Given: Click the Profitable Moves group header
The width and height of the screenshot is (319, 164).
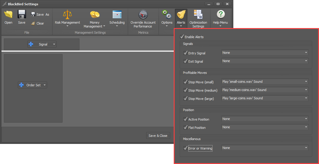Looking at the screenshot, I should click(195, 73).
